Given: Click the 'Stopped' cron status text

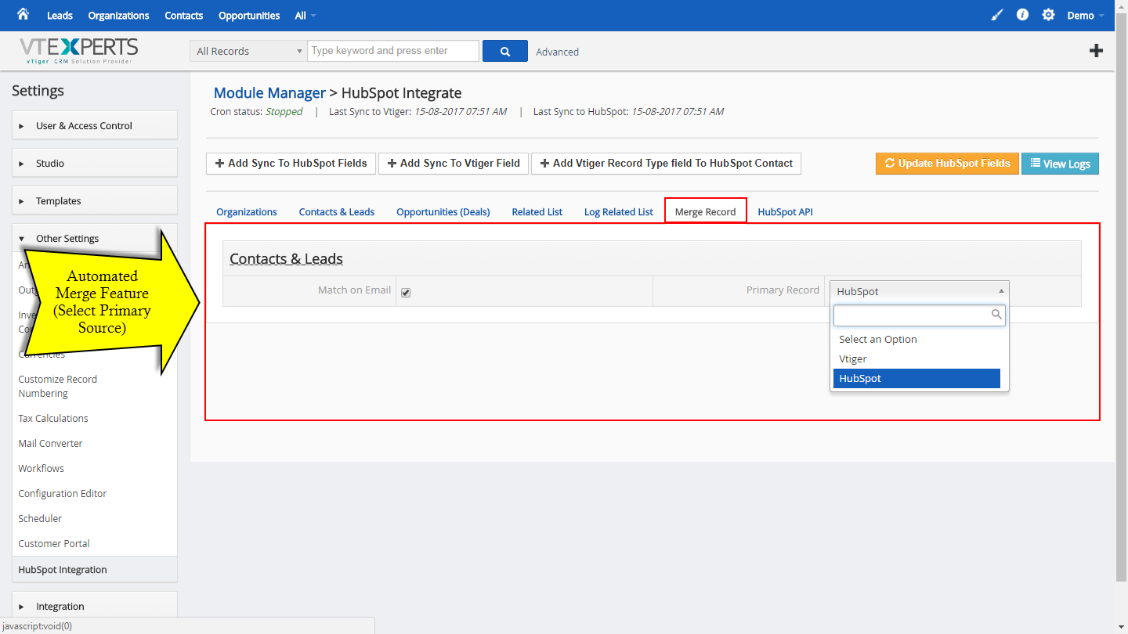Looking at the screenshot, I should [x=284, y=111].
